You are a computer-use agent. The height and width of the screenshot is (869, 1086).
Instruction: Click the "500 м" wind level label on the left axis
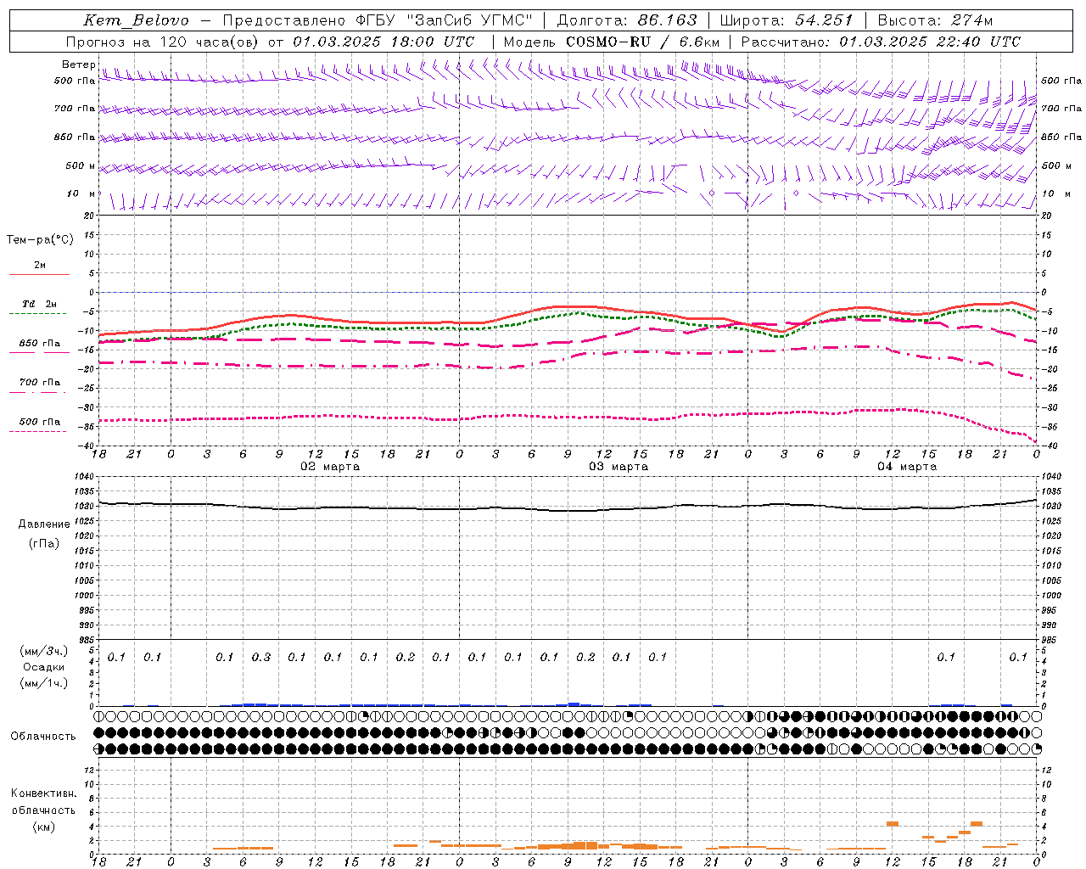[x=80, y=165]
